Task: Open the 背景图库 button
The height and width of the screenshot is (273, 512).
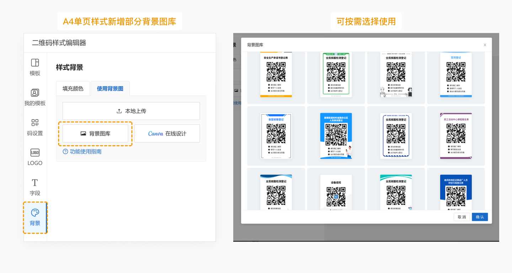Action: coord(95,134)
